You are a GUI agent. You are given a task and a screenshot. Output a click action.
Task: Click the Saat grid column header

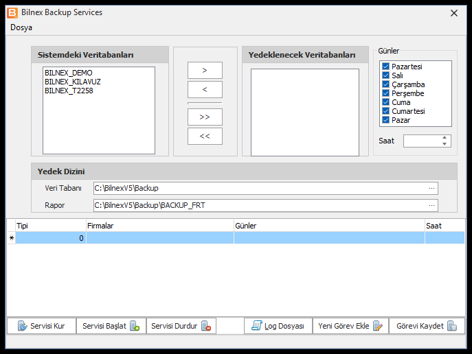445,226
